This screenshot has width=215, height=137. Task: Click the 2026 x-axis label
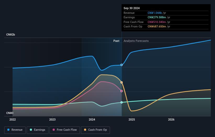tap(171, 120)
